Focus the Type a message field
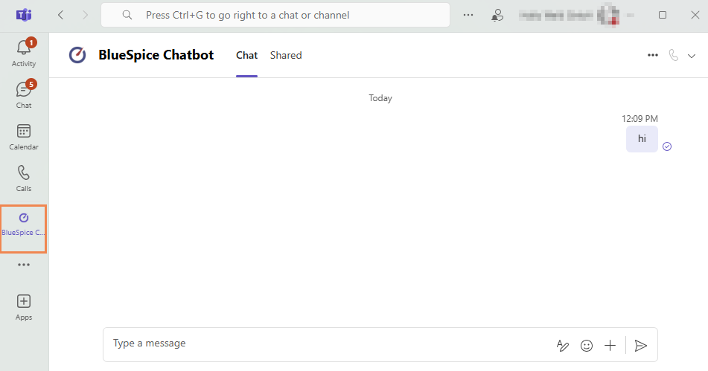 click(x=328, y=343)
